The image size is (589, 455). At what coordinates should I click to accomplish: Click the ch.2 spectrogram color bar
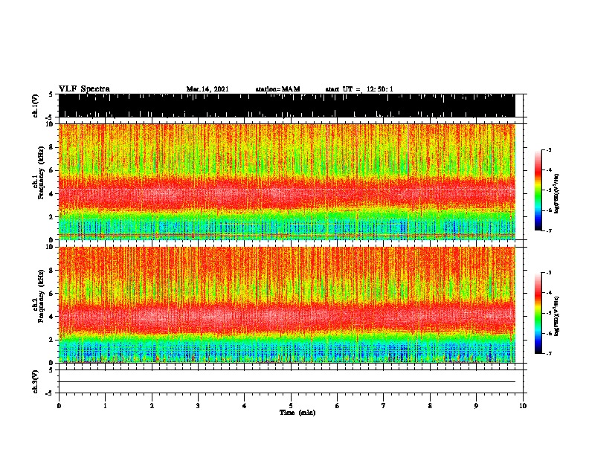coord(538,313)
